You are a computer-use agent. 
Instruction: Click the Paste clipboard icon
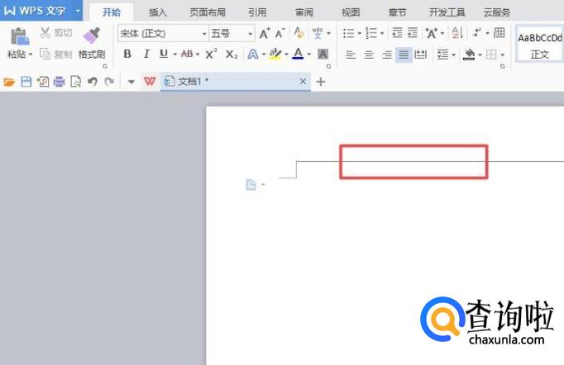point(19,36)
